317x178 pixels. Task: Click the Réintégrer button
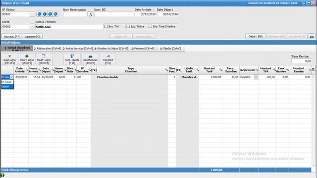pyautogui.click(x=276, y=37)
